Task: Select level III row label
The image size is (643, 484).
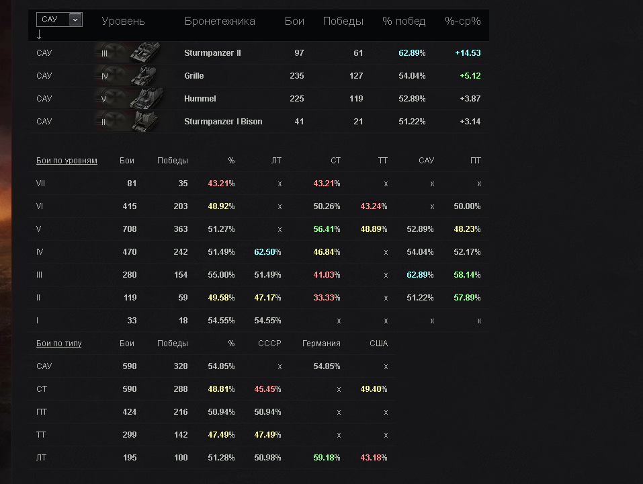Action: (39, 275)
